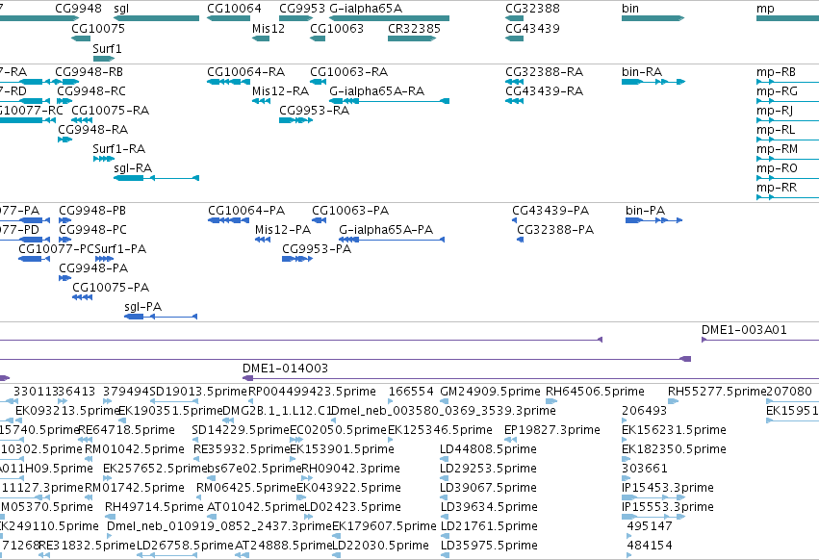Select the CG10075-PA protein label
819x560 pixels.
(x=111, y=288)
